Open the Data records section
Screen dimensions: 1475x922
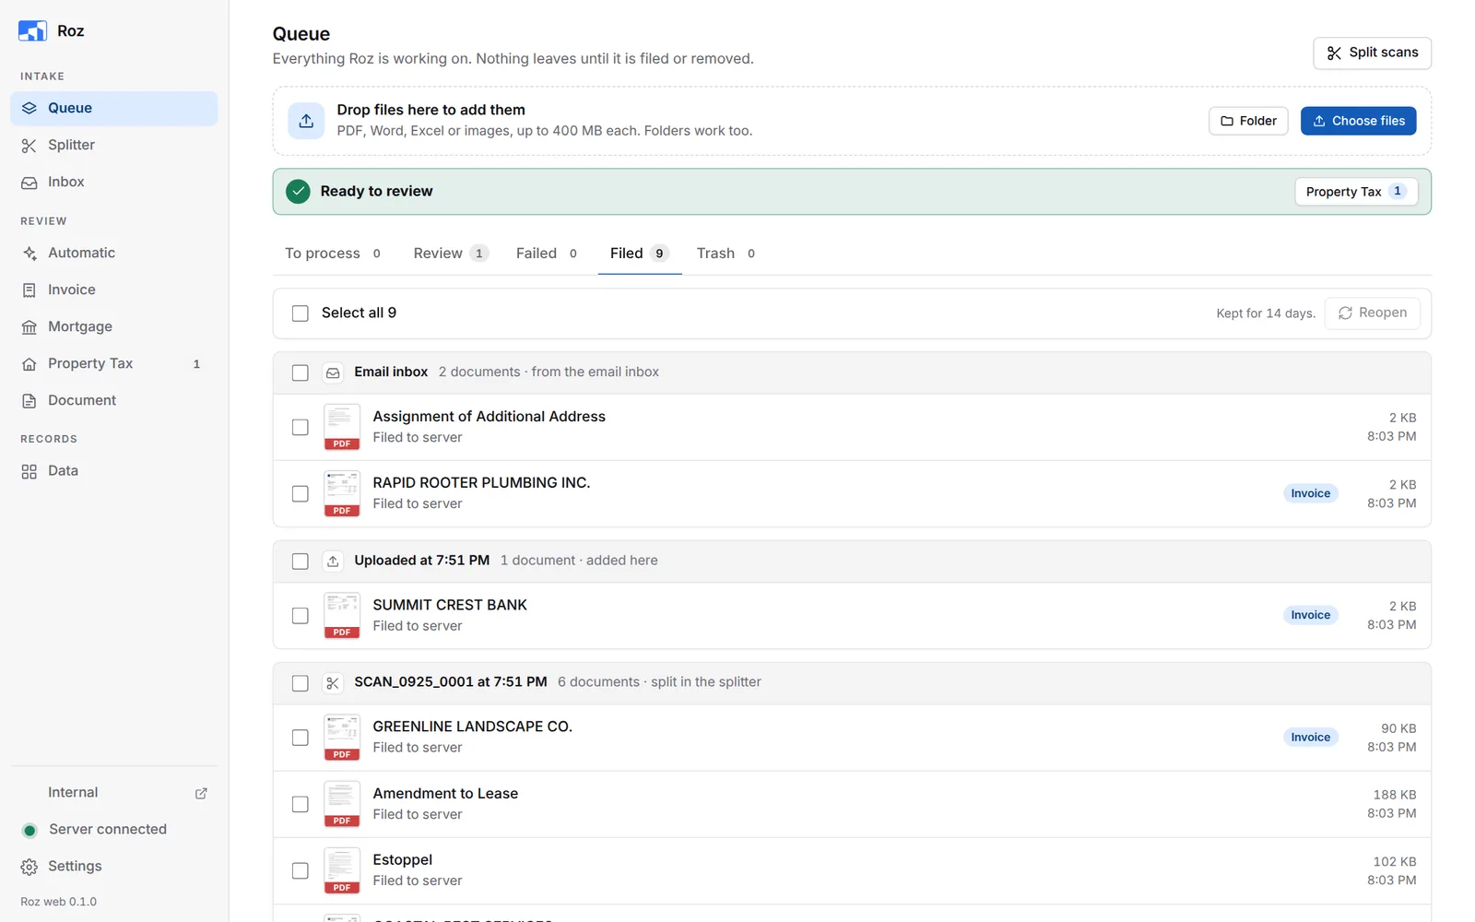click(x=114, y=470)
